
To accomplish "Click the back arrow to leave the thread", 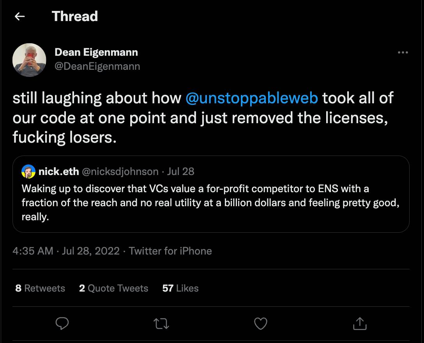I will pos(19,16).
